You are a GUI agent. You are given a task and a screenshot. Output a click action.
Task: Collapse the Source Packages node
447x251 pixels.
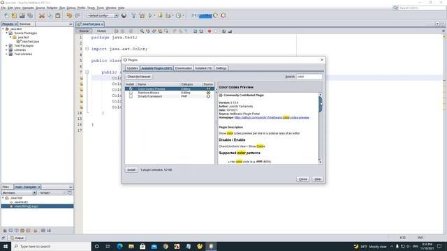pos(6,33)
